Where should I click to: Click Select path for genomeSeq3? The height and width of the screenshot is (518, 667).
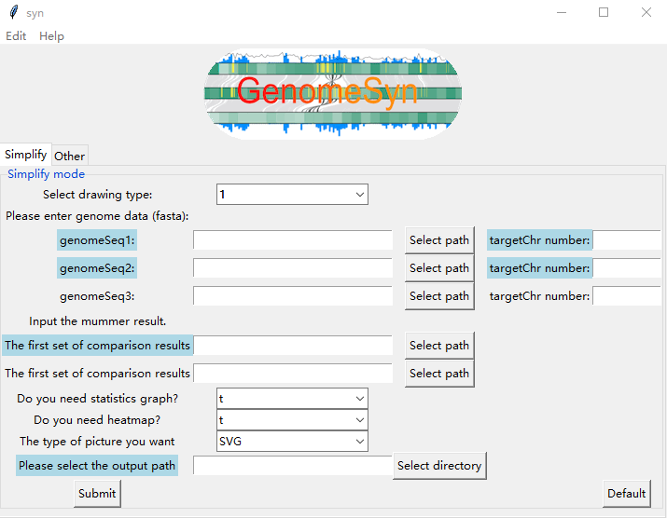pos(439,296)
